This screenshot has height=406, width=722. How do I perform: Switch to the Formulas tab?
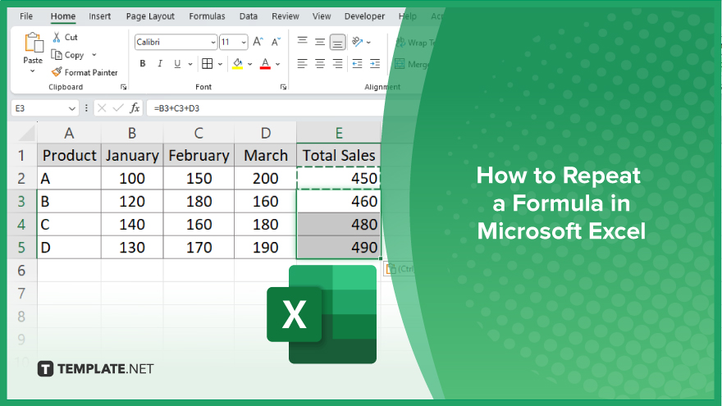pyautogui.click(x=207, y=16)
